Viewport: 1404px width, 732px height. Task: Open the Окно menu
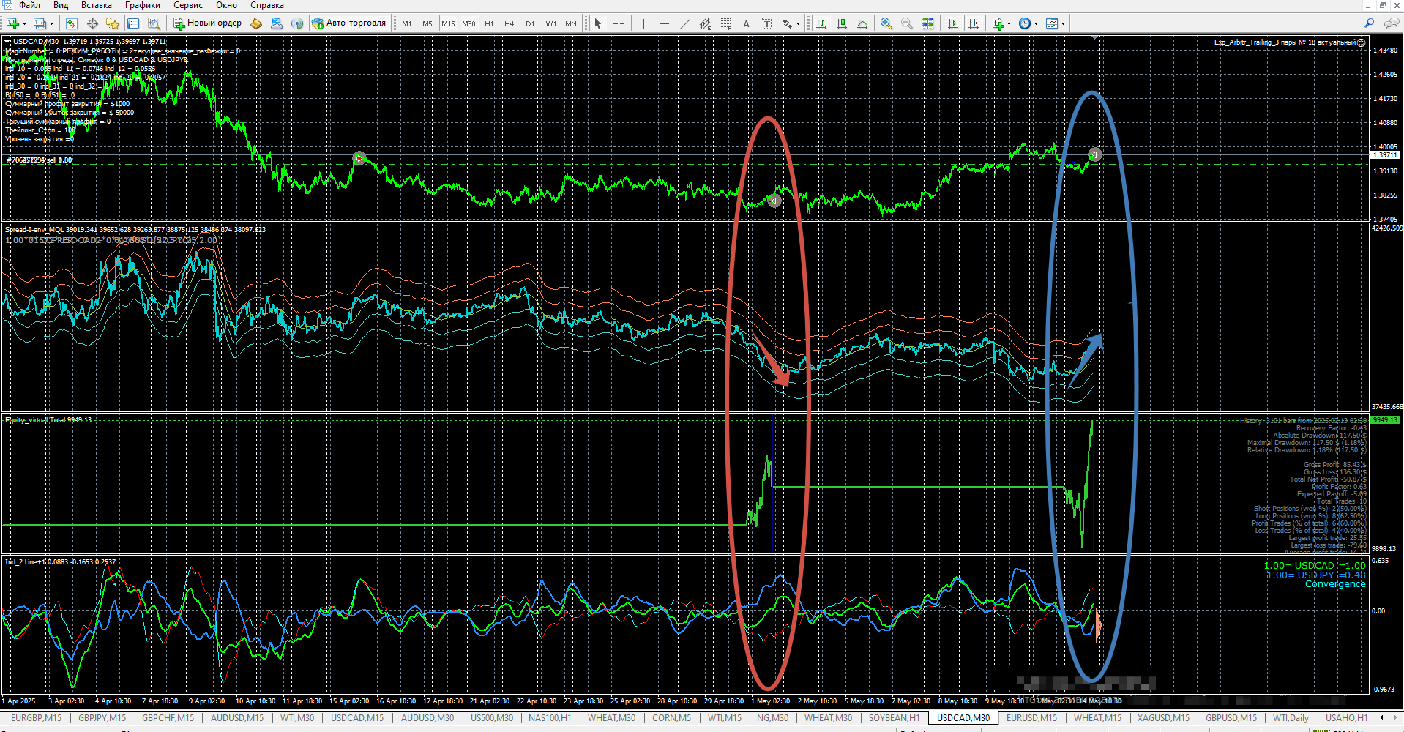(x=226, y=5)
